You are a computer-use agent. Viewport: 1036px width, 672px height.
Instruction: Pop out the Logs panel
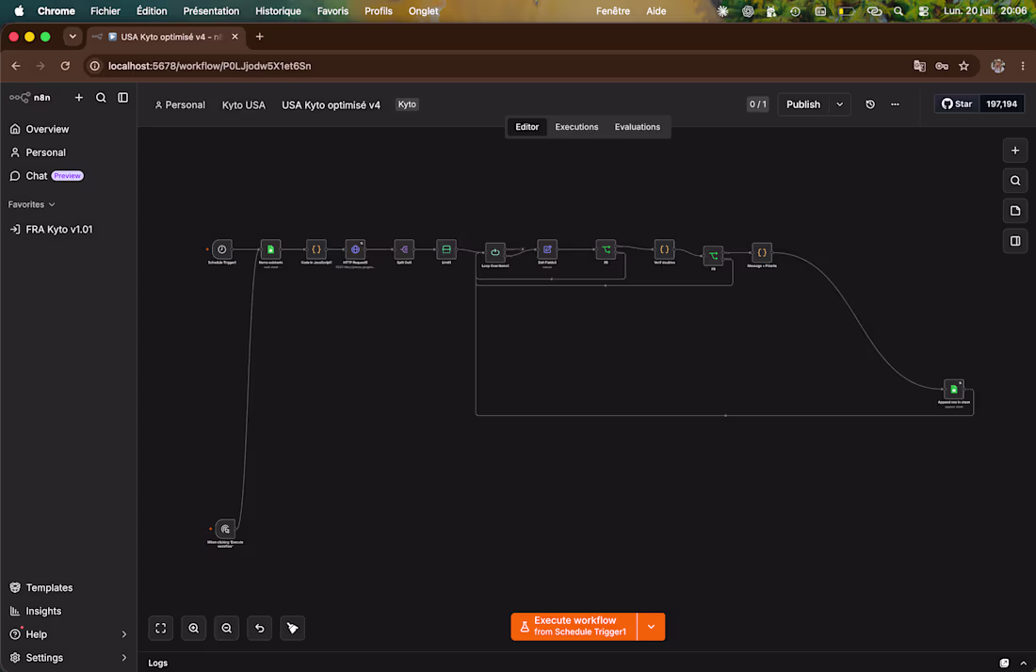pyautogui.click(x=1004, y=663)
